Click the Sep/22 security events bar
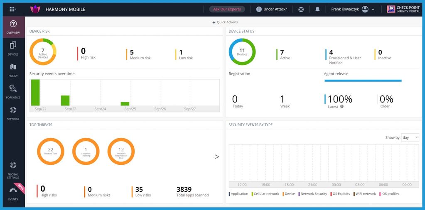The height and width of the screenshot is (210, 425). 35,92
